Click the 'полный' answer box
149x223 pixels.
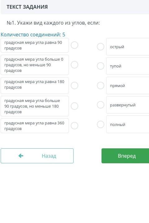[x=128, y=124]
